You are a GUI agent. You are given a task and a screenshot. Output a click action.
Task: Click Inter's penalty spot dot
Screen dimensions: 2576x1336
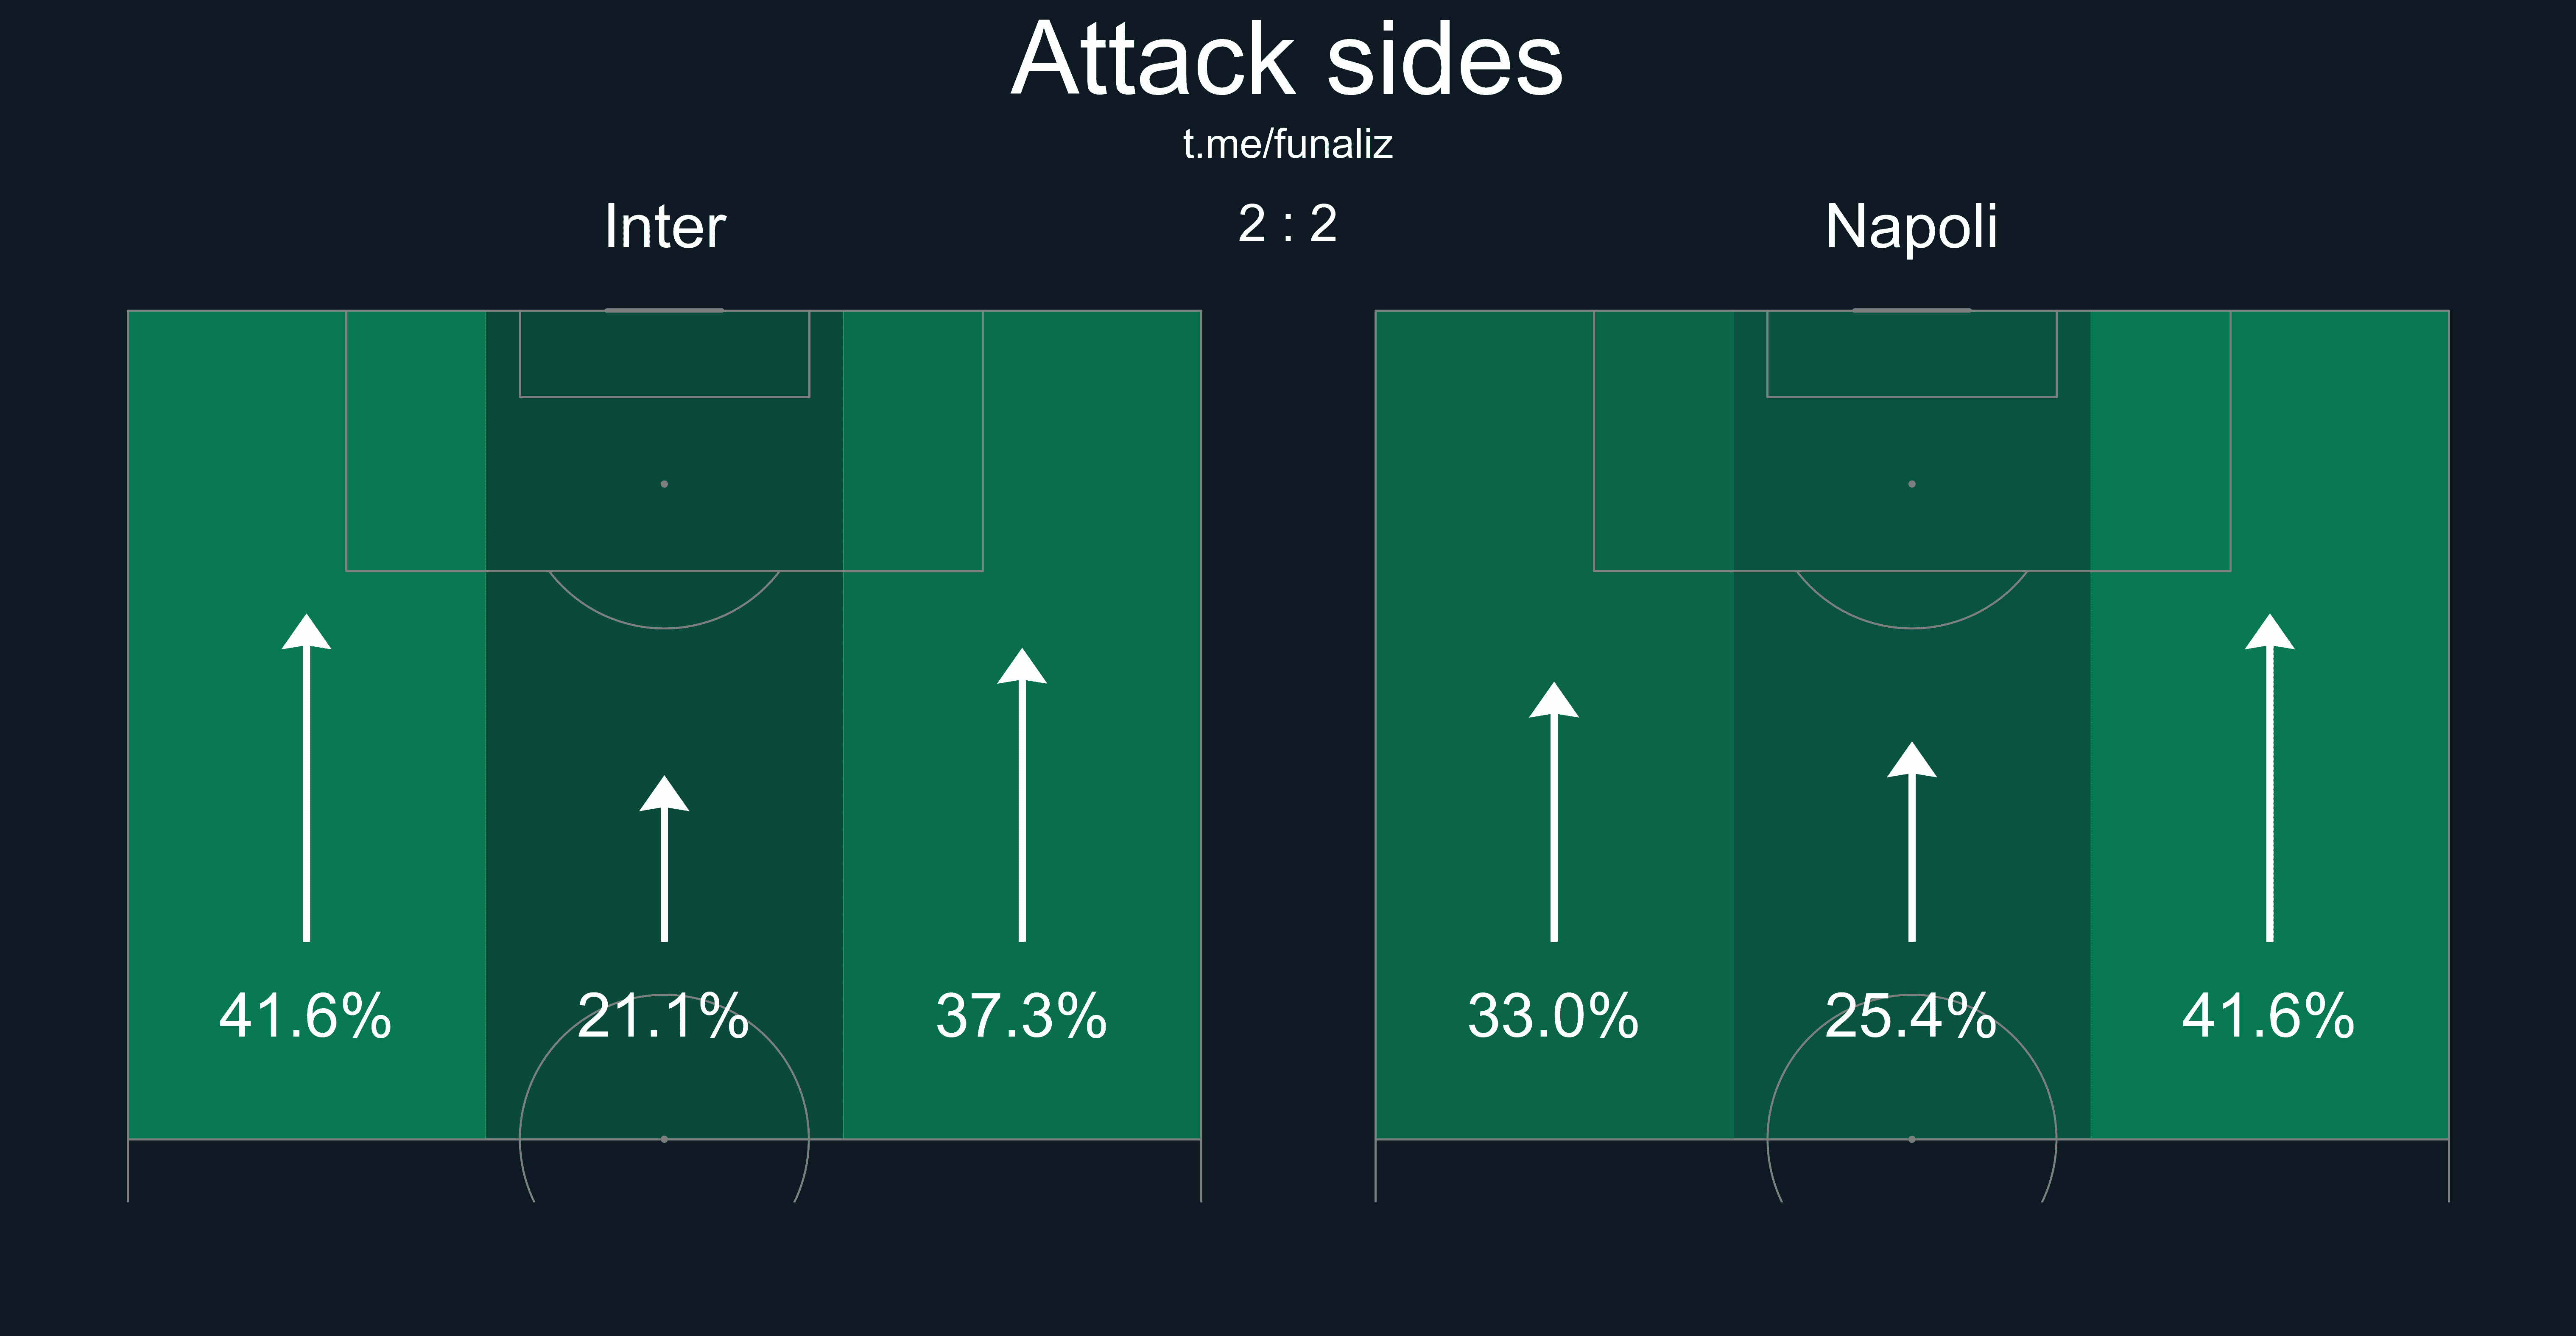click(664, 484)
